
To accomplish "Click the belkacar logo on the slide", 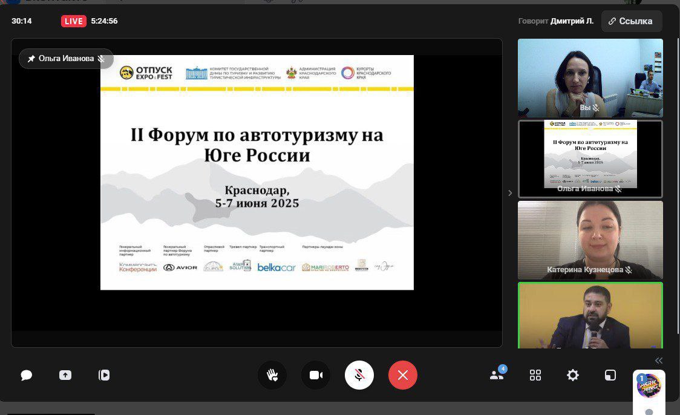I will pos(276,267).
